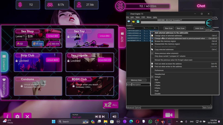This screenshot has height=125, width=223.
Task: Click the pink X icon button in game
Action: tap(27, 116)
